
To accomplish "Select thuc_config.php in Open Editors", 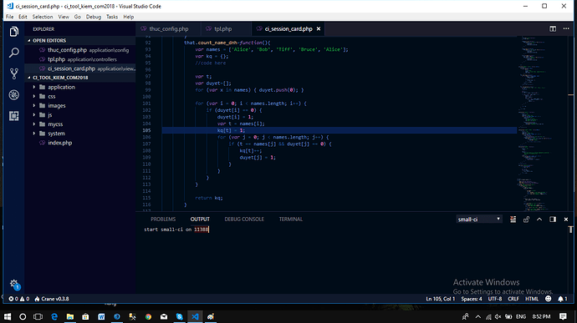I will click(x=80, y=50).
